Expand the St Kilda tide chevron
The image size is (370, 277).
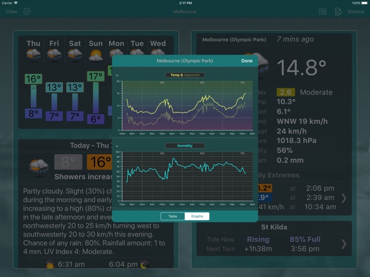(x=344, y=244)
